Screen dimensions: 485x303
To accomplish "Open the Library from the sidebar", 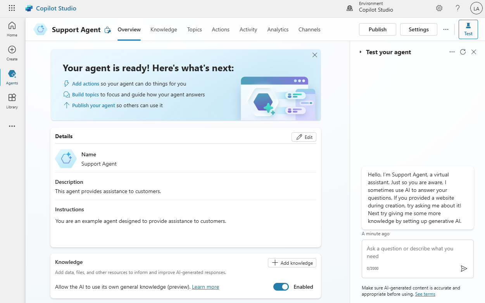I will [x=12, y=101].
